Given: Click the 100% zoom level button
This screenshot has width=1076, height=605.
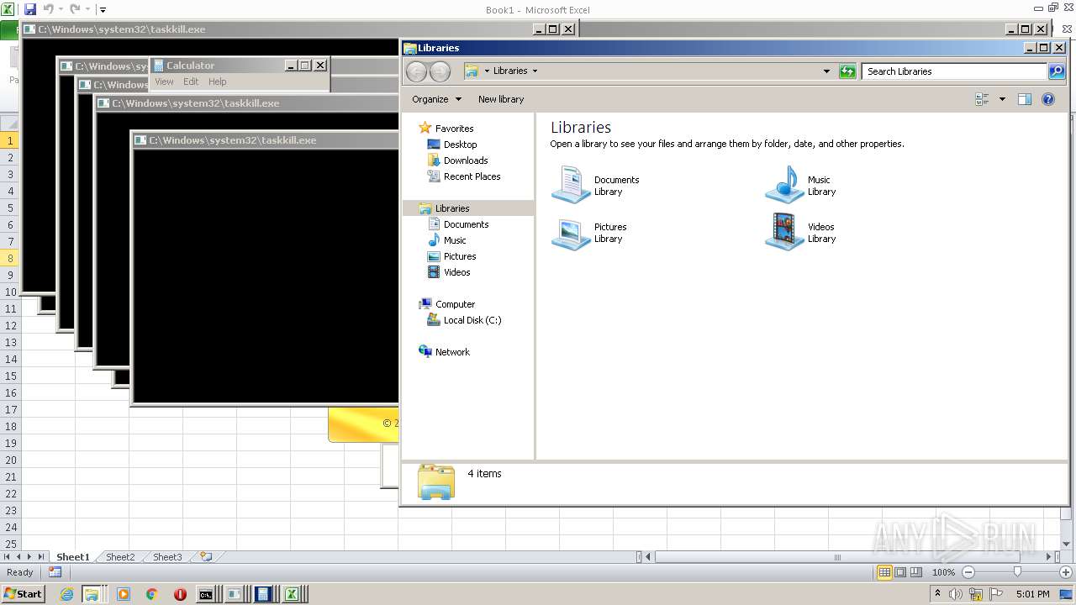Looking at the screenshot, I should point(943,572).
